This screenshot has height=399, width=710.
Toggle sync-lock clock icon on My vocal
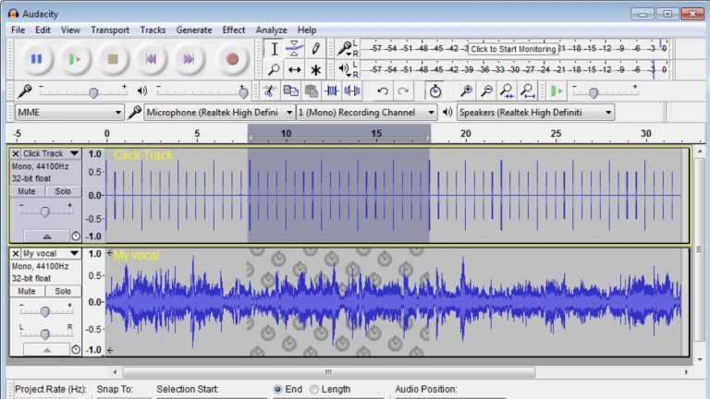coord(76,350)
